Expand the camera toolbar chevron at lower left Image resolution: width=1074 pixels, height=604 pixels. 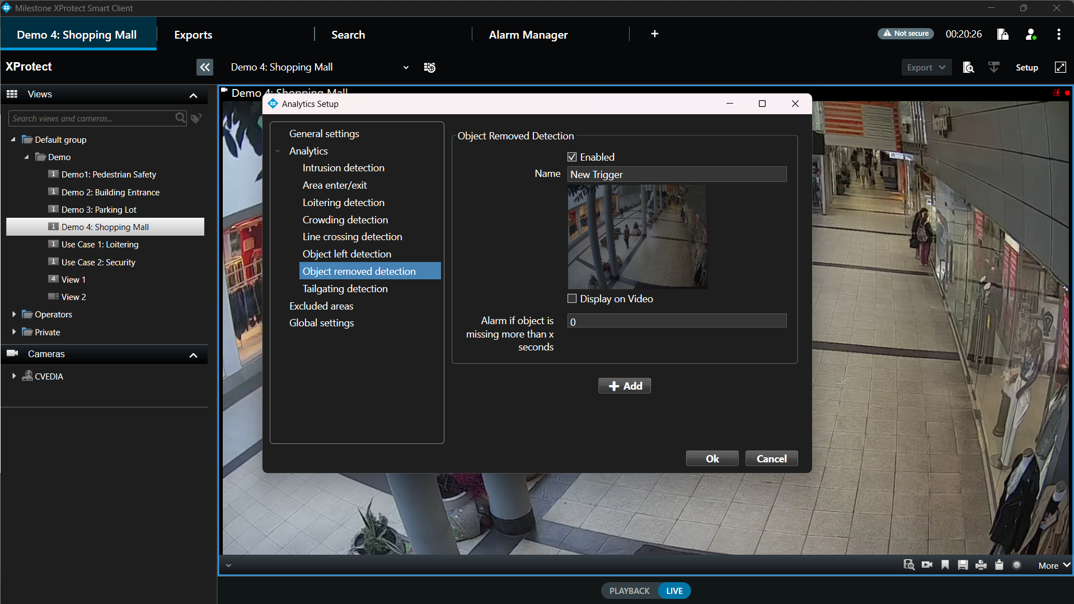tap(228, 565)
